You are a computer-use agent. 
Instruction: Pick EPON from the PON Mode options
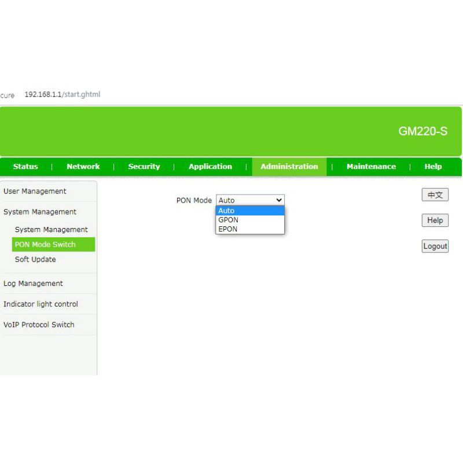pos(250,229)
